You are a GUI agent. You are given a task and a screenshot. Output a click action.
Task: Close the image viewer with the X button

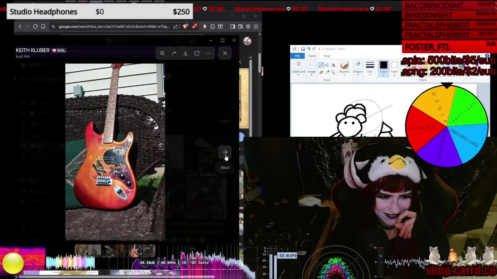point(225,53)
